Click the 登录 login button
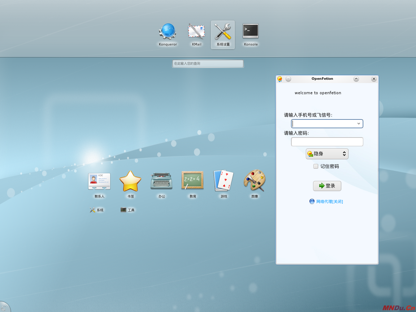 [x=327, y=186]
